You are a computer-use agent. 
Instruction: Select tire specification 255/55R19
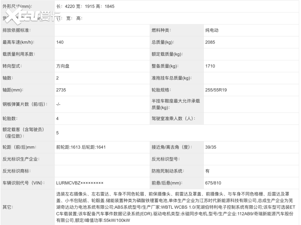pos(216,90)
